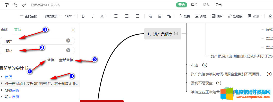Align text right

[x=138, y=16]
